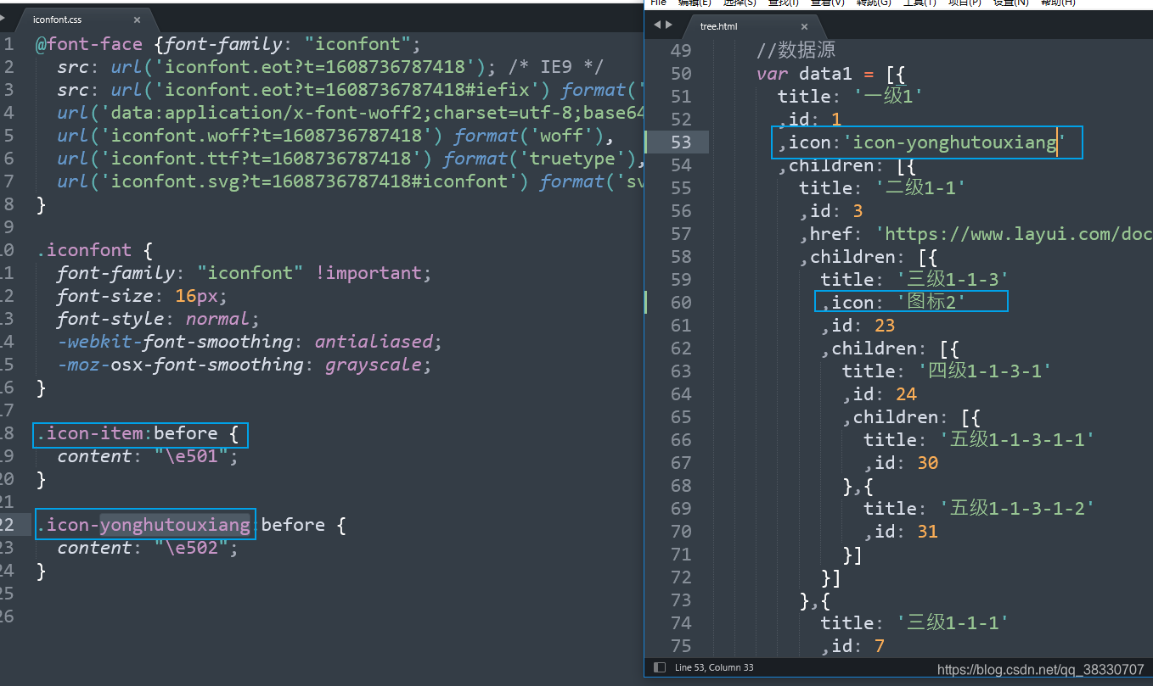Screen dimensions: 1153x686
Task: Click the title '四级1-1-3-1' line
Action: tap(947, 371)
